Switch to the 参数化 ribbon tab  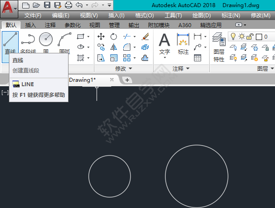(x=73, y=25)
